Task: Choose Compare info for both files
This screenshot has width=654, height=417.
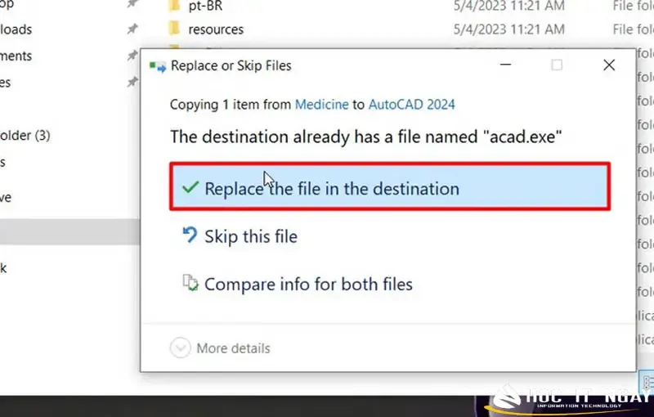Action: point(308,285)
